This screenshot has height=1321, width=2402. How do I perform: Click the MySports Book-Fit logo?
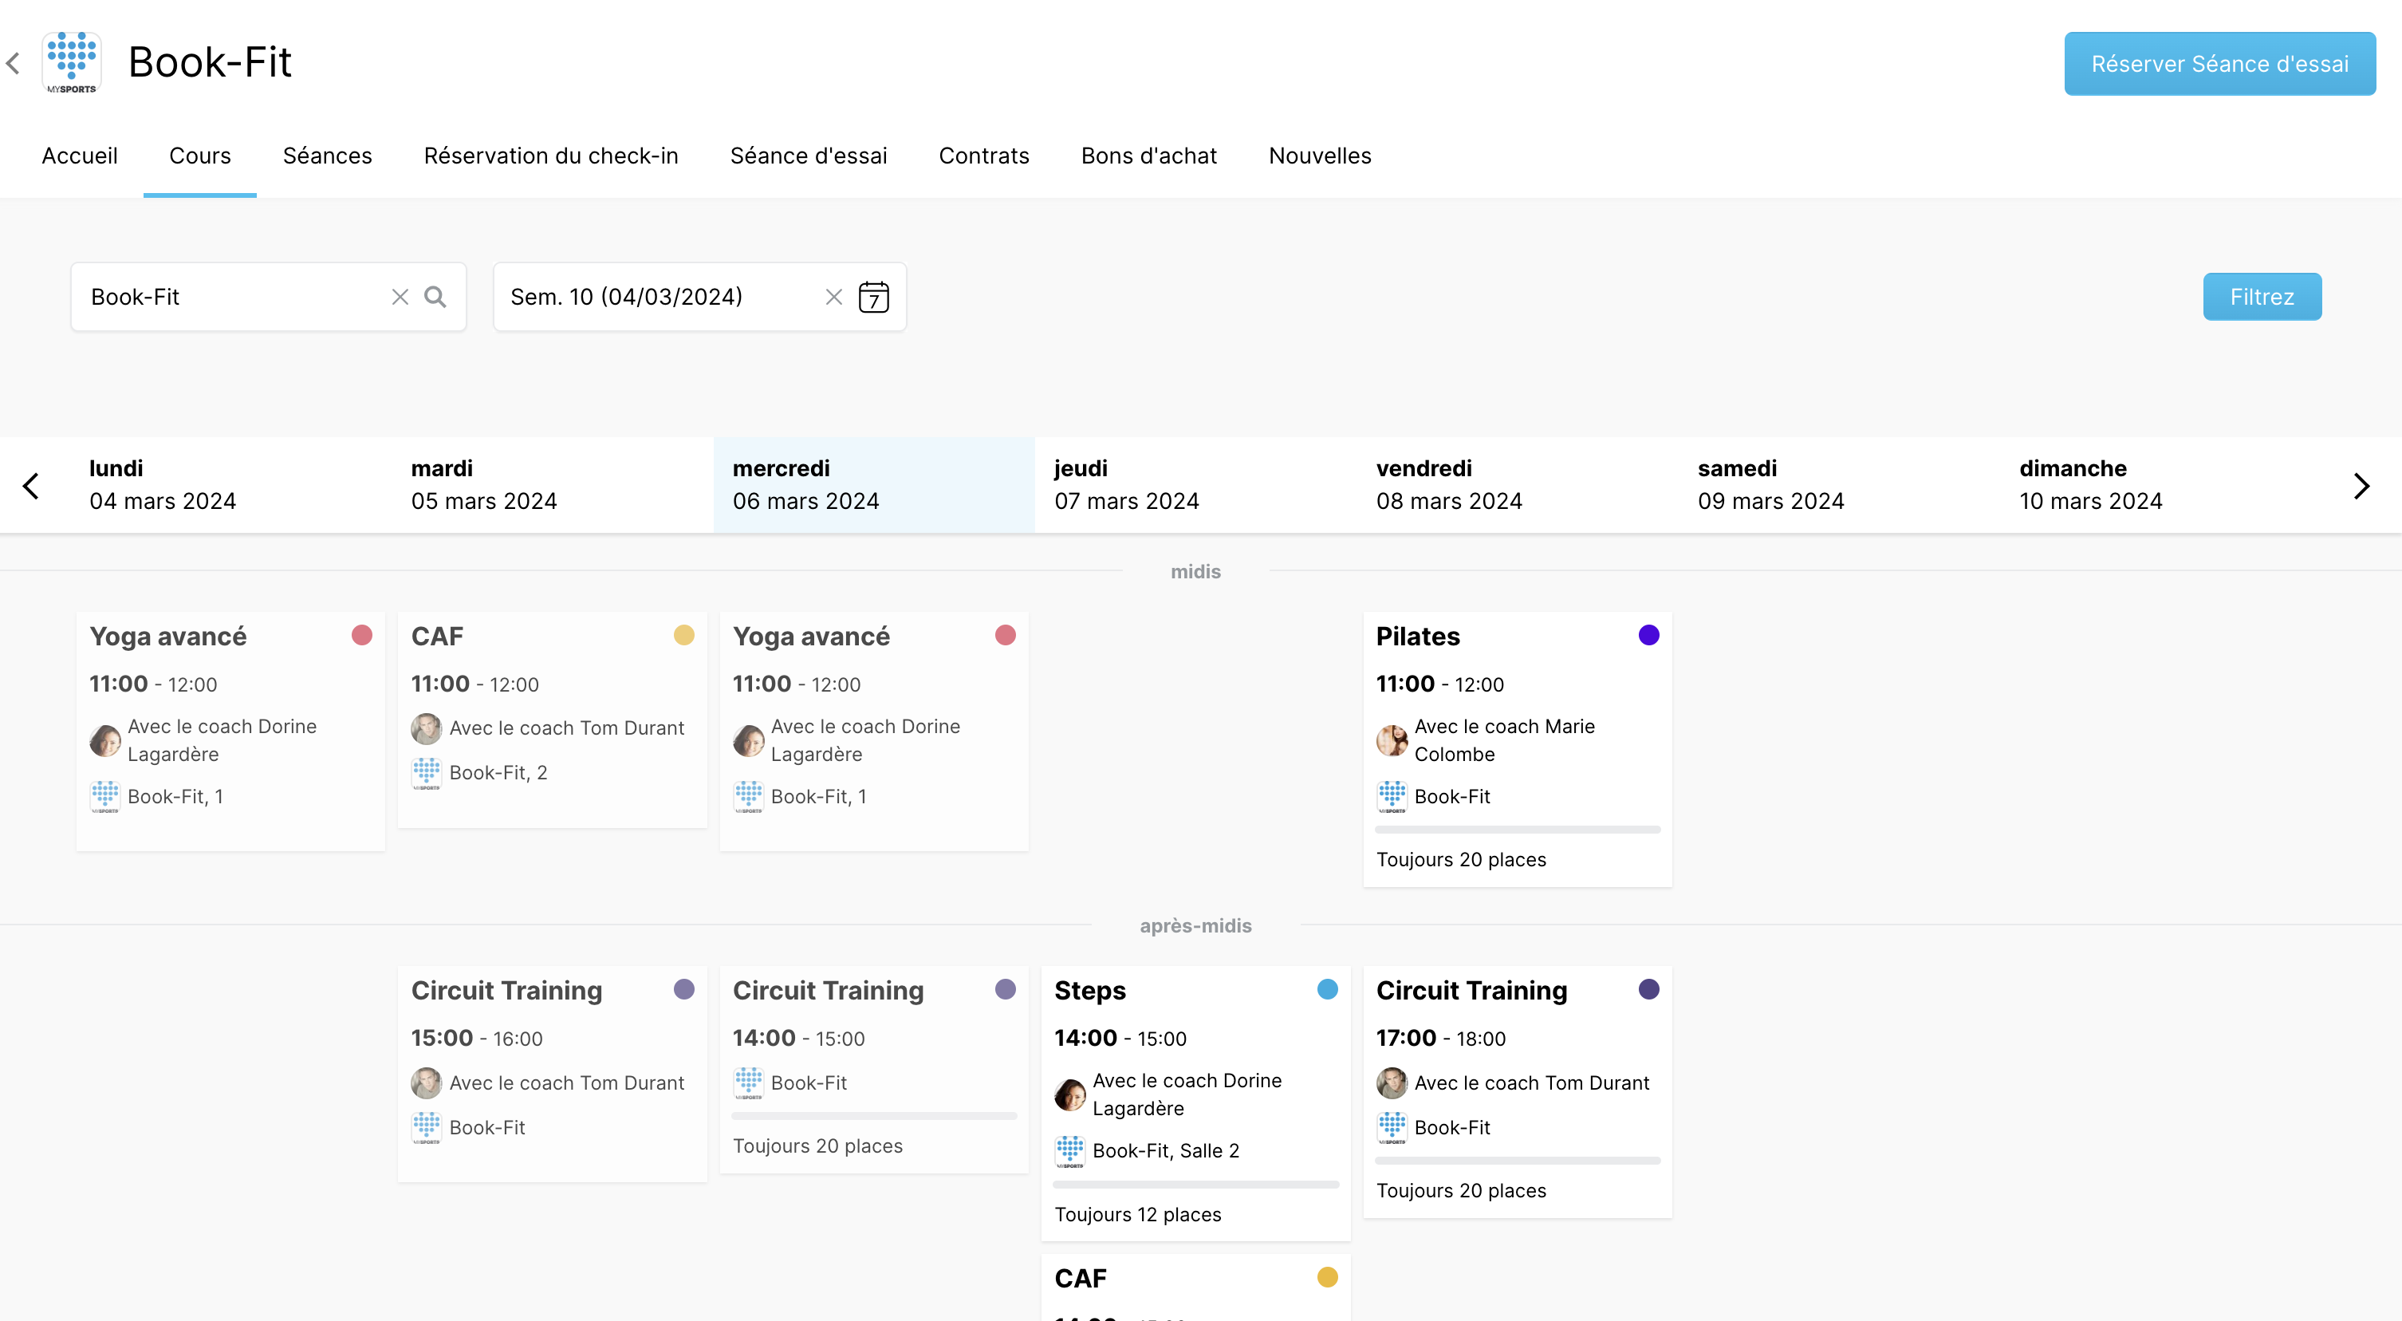(72, 62)
